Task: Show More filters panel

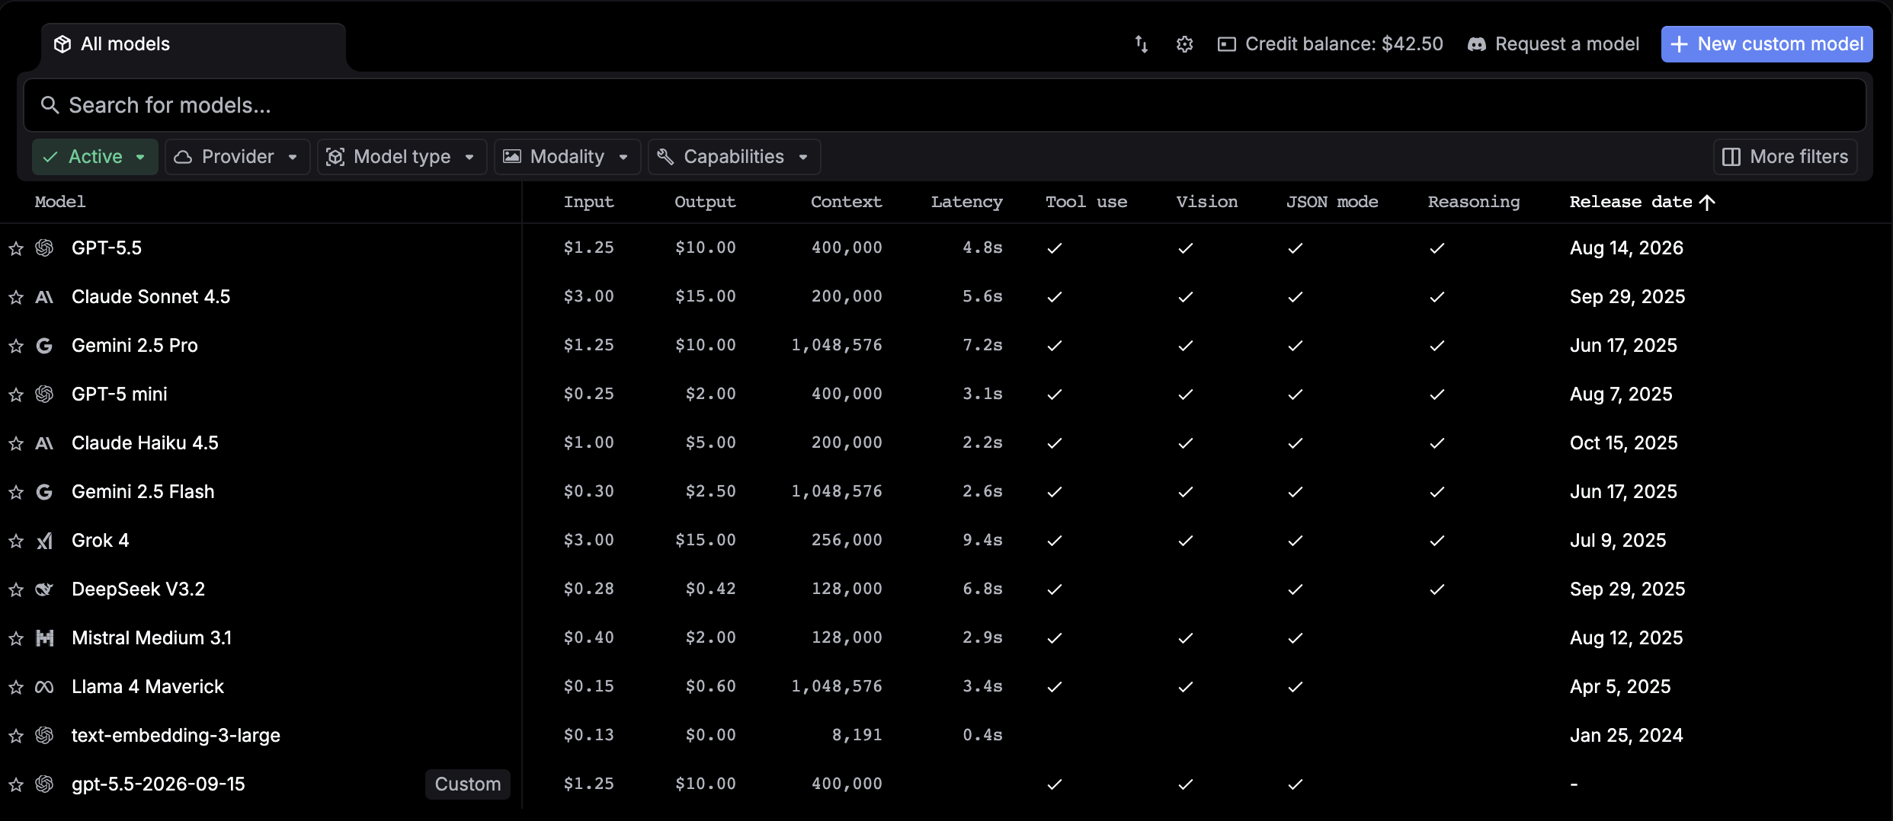Action: [1785, 157]
